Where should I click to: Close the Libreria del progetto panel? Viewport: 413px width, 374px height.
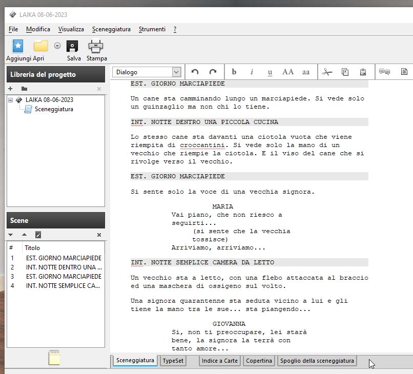tap(99, 89)
